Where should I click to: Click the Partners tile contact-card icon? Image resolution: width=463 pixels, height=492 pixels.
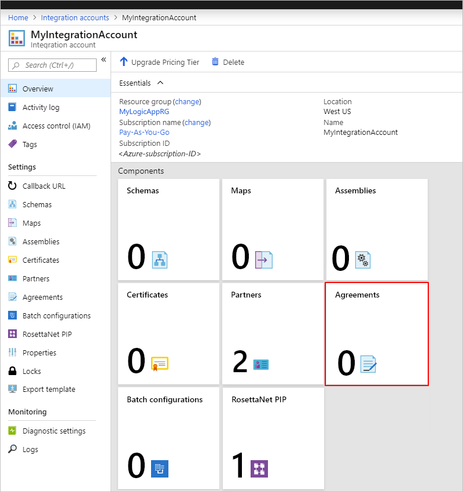coord(260,364)
